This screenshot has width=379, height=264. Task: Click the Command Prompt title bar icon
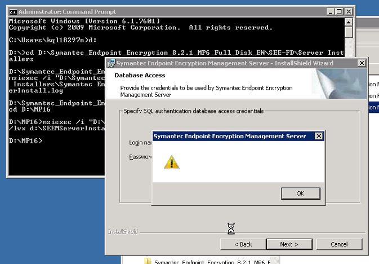13,12
